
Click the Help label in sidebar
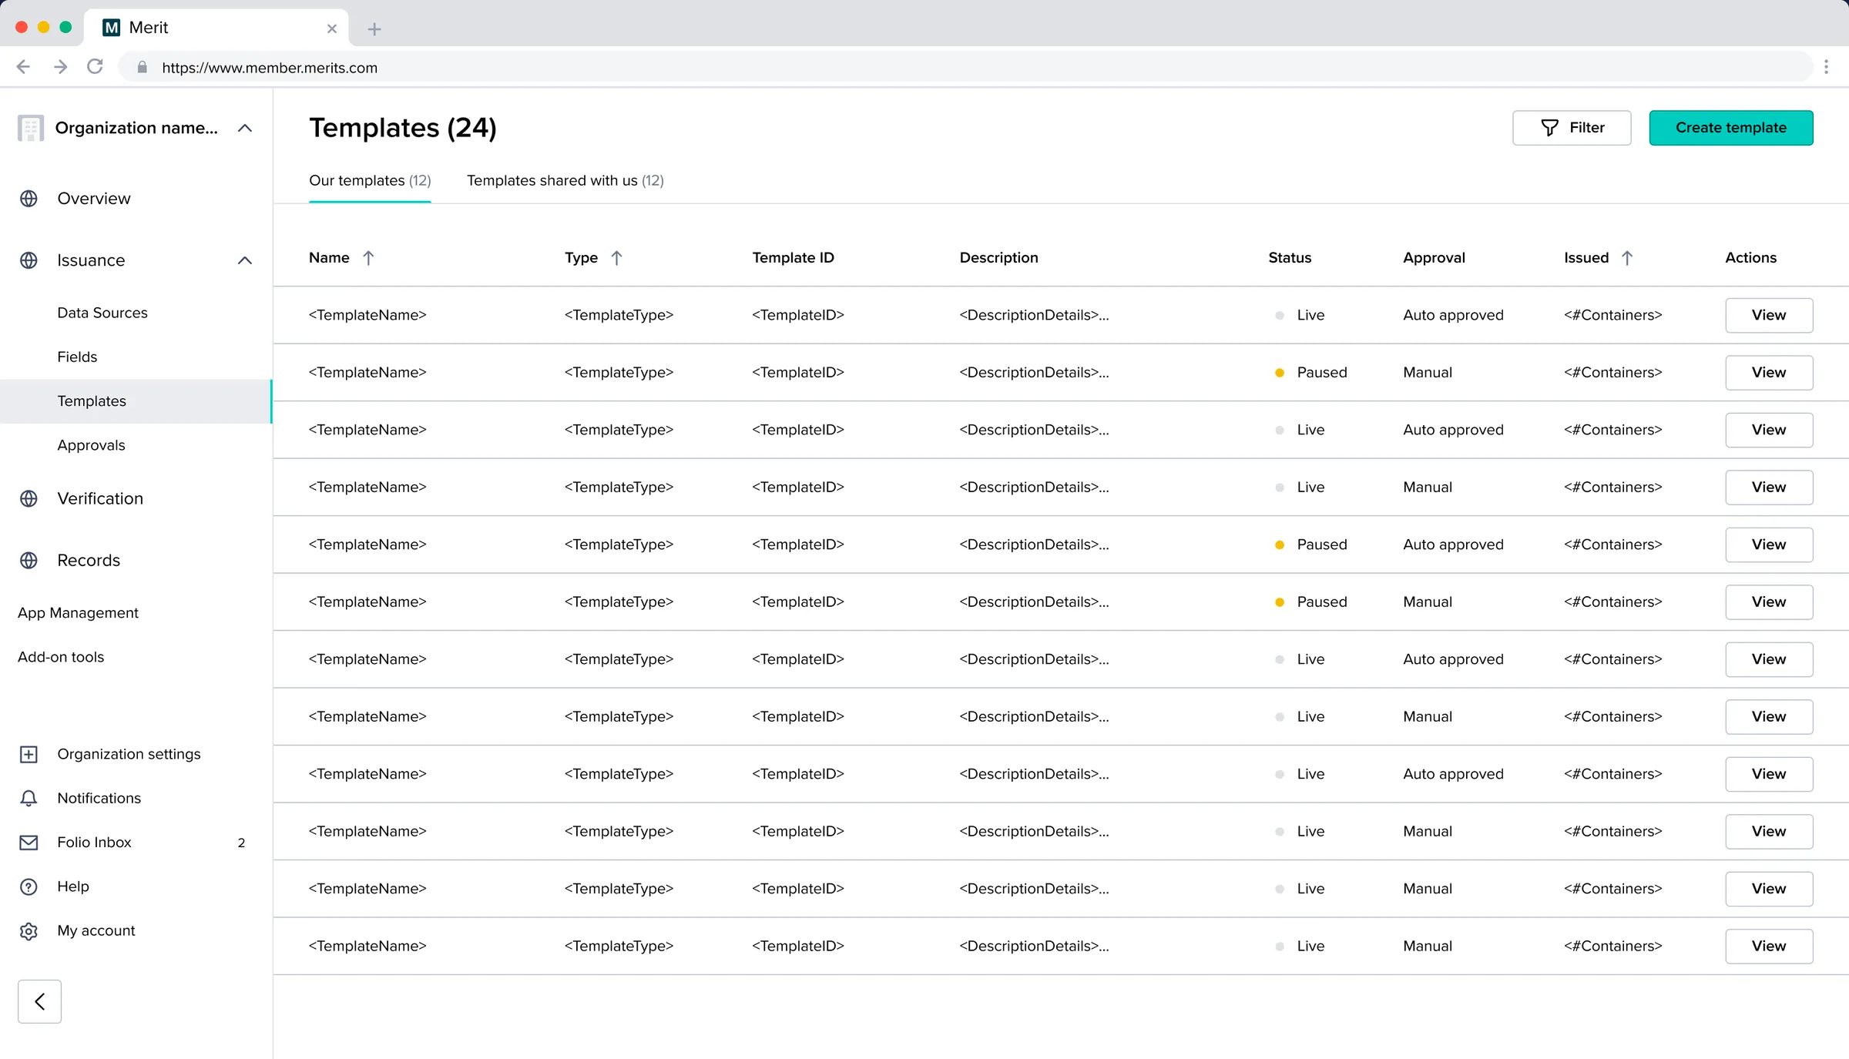click(x=73, y=886)
